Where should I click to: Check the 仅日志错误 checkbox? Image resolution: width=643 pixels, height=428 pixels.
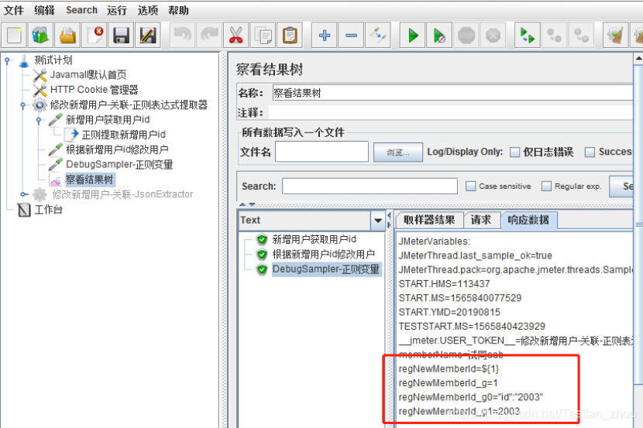coord(514,152)
